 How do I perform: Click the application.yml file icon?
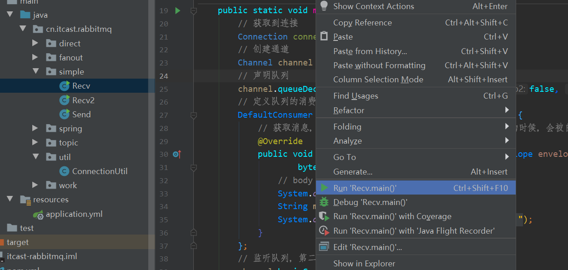[38, 214]
